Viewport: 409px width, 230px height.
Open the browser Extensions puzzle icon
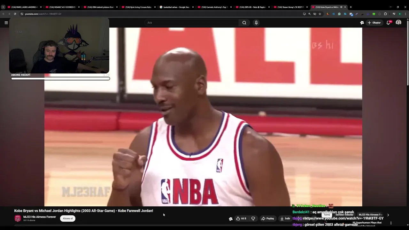[385, 14]
